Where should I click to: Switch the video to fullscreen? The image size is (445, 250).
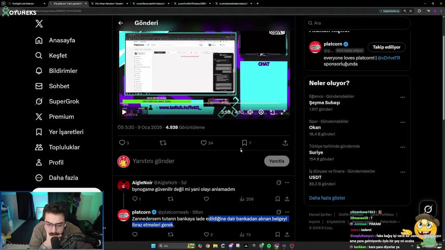pos(283,112)
